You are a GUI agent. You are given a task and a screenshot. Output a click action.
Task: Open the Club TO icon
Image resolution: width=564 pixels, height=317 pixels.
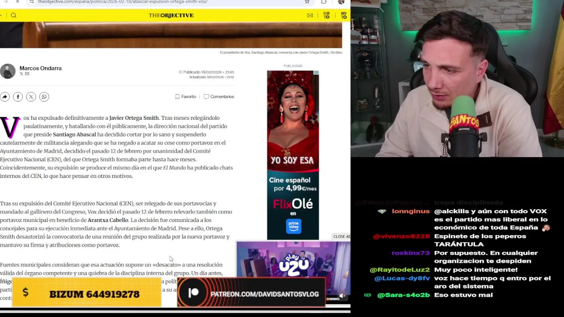point(327,15)
